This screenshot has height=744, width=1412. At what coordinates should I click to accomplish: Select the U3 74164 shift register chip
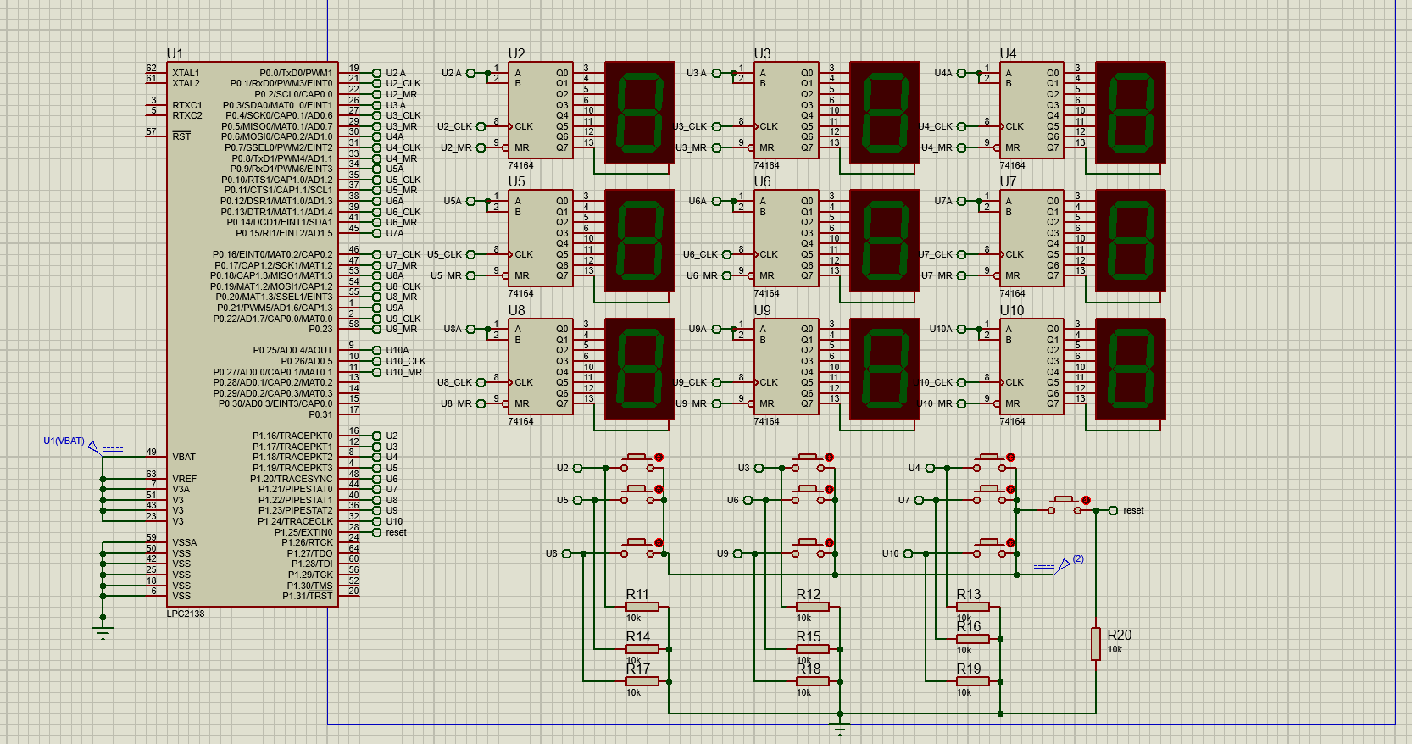[x=786, y=110]
